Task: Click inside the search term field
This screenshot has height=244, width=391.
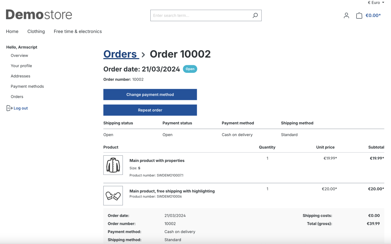Action: pyautogui.click(x=200, y=15)
